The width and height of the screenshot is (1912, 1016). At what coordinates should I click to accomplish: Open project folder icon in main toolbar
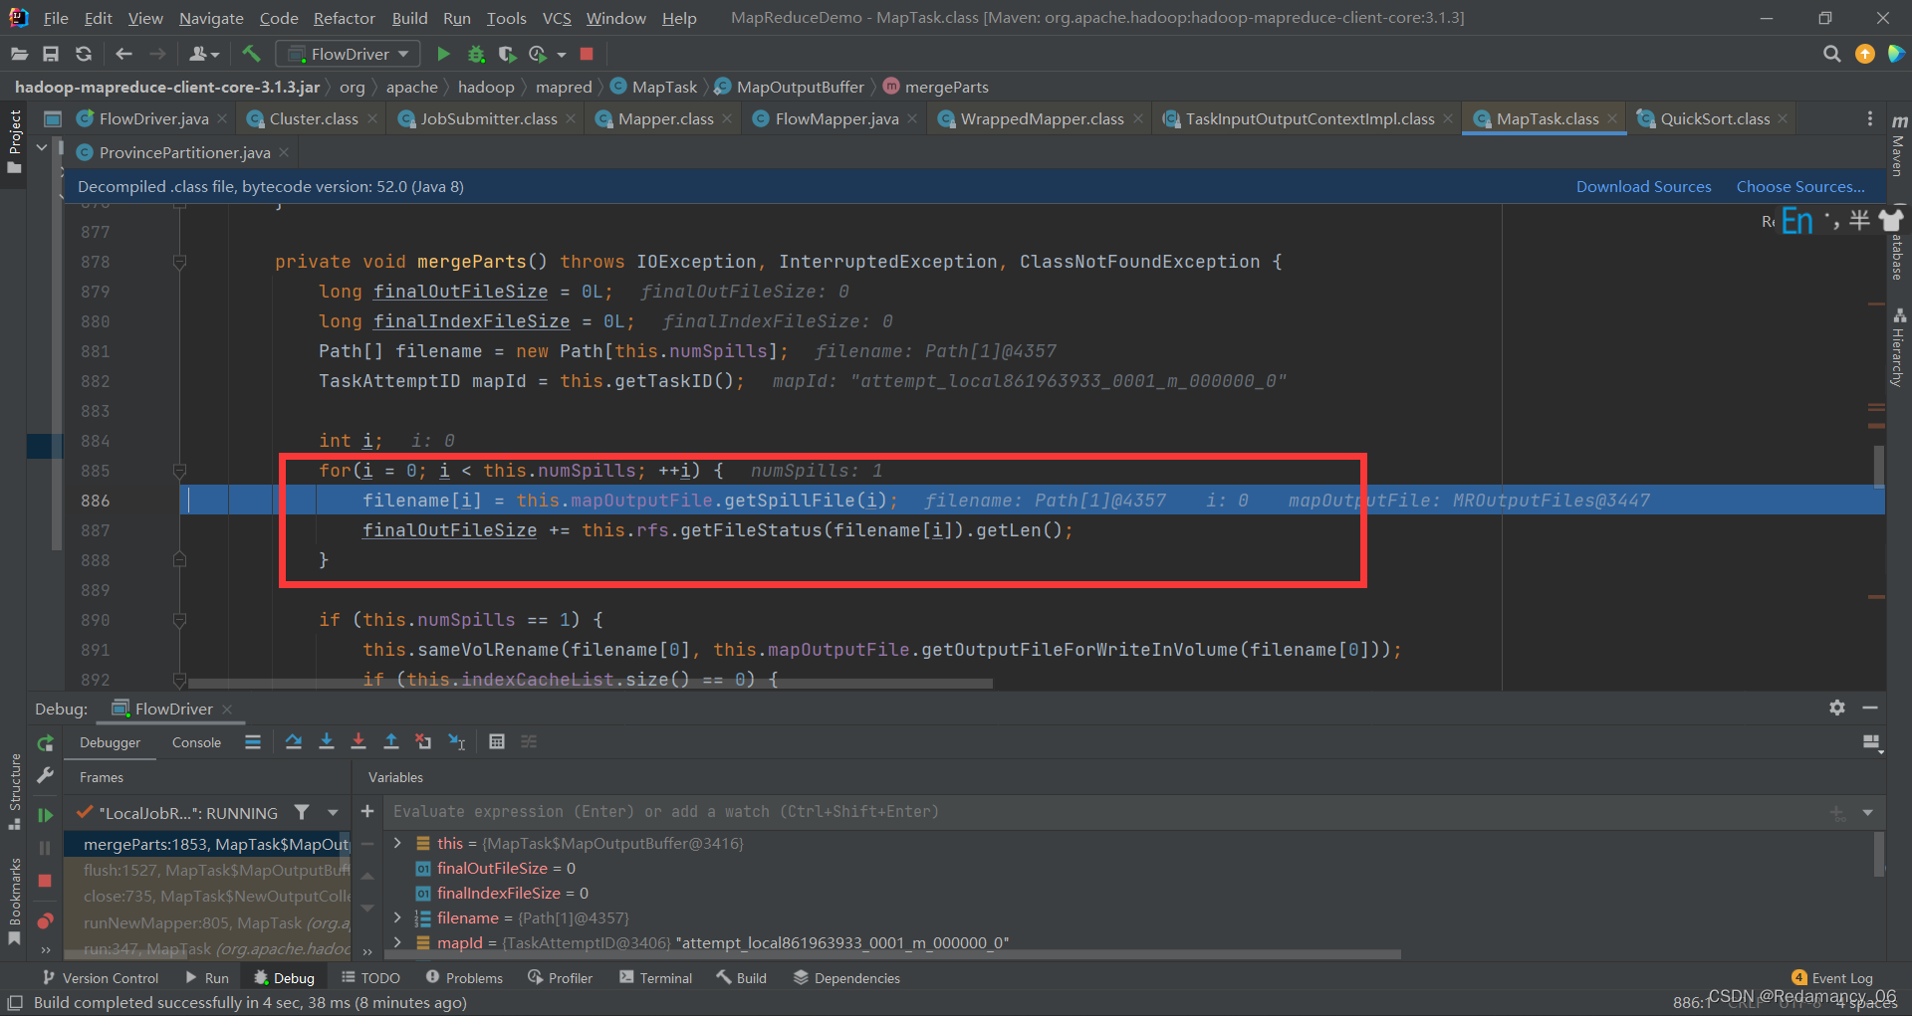point(18,54)
